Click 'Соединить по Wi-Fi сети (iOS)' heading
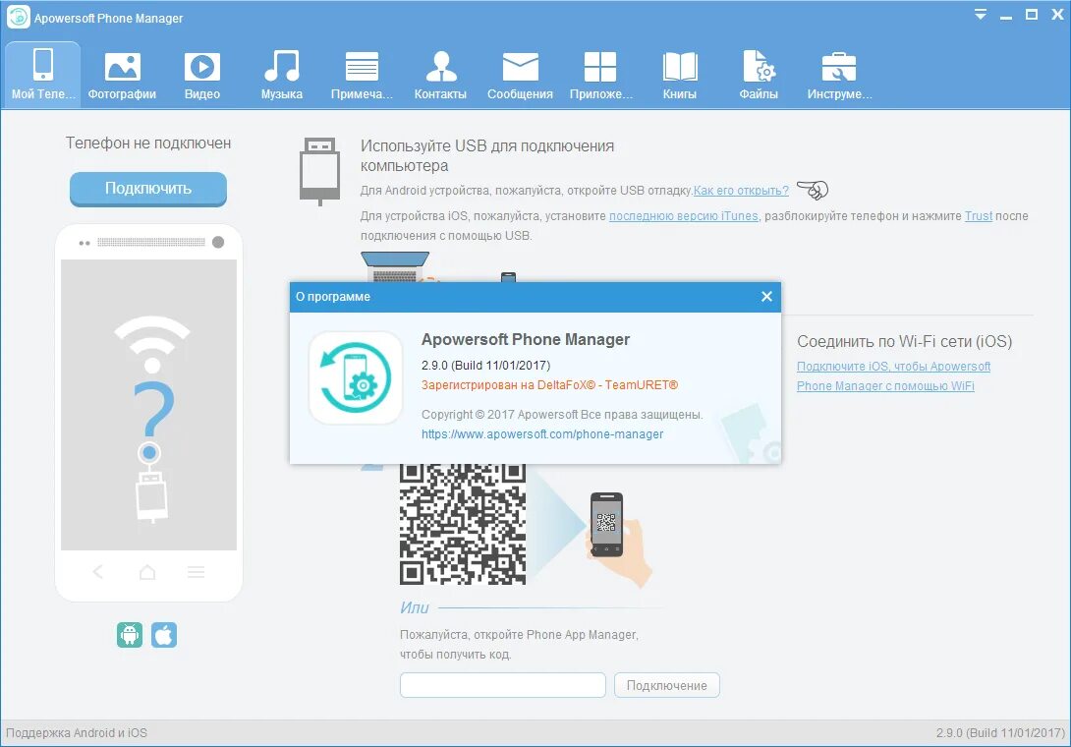The height and width of the screenshot is (747, 1071). (x=904, y=342)
